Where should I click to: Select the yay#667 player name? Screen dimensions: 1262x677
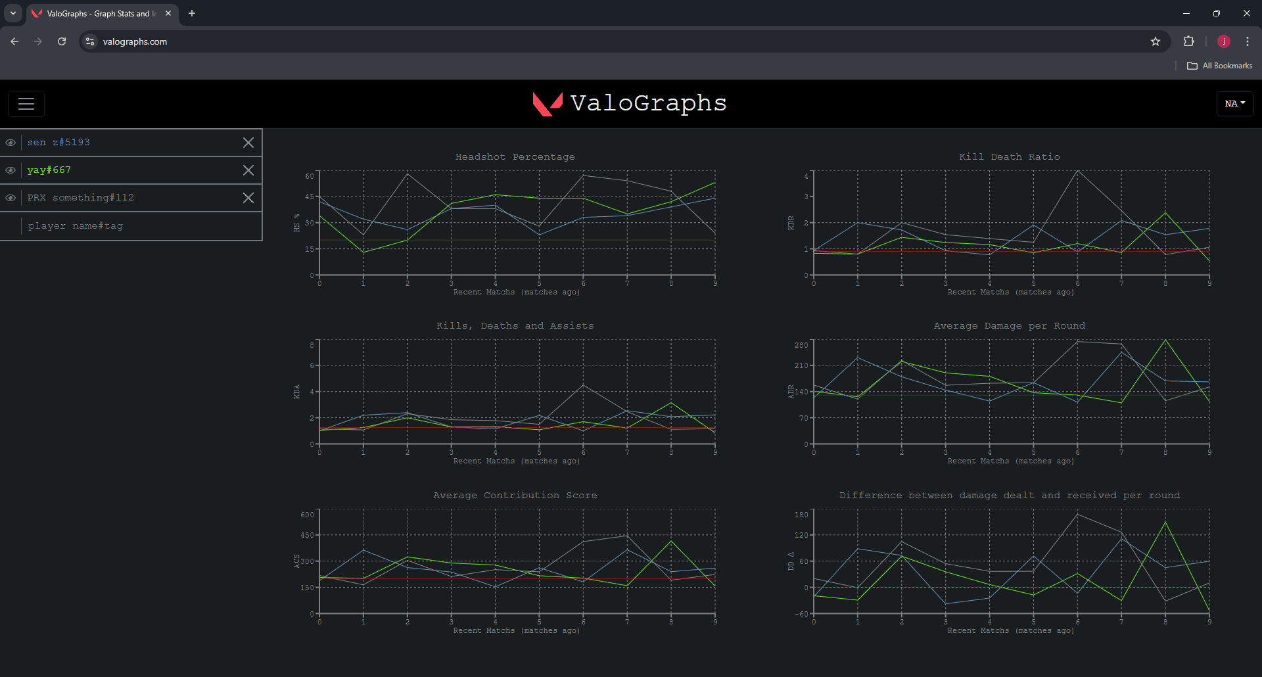click(49, 170)
